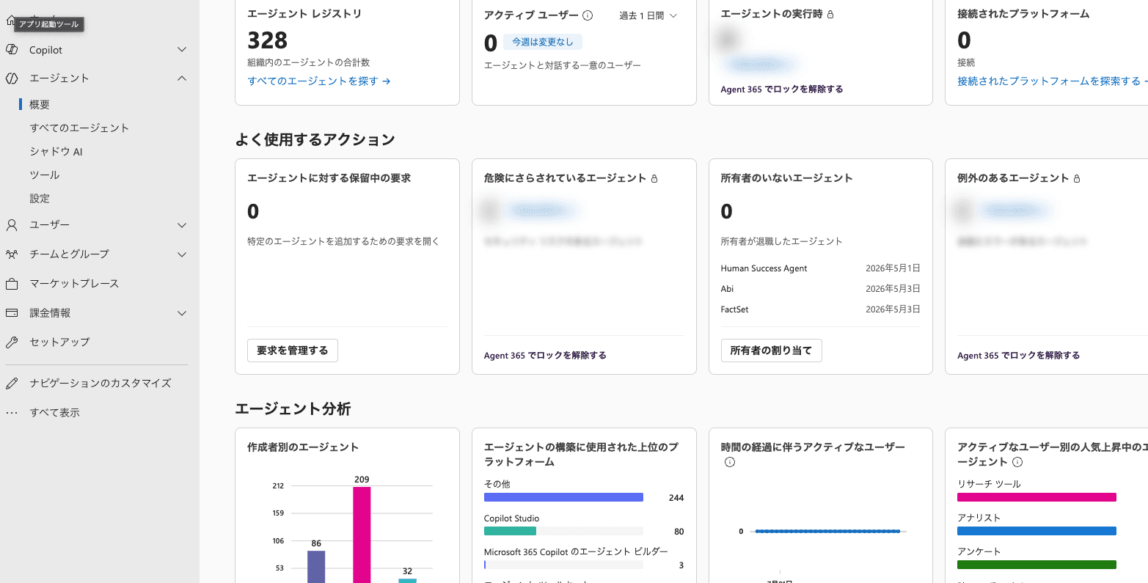1148x583 pixels.
Task: Click the ellipsis icon beside すべて表示
Action: (x=12, y=413)
